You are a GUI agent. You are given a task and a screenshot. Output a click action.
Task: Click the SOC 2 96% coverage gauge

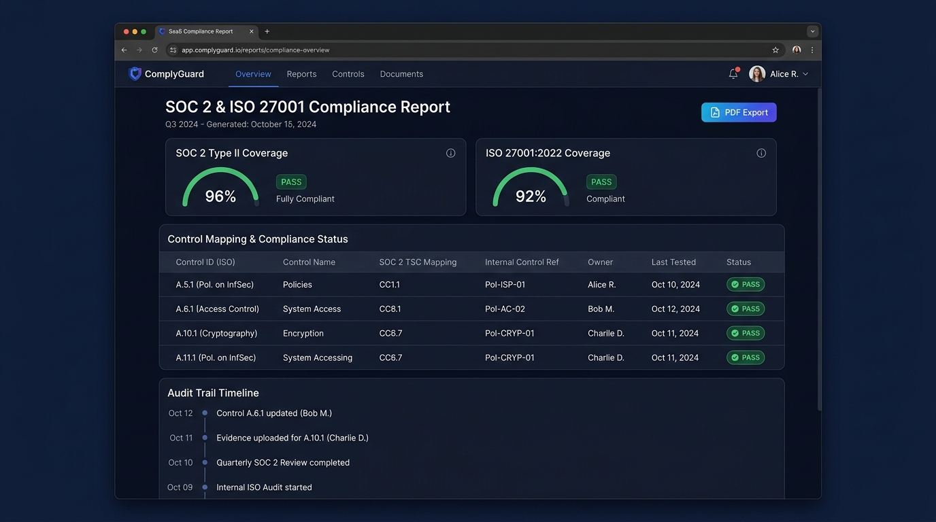click(220, 188)
